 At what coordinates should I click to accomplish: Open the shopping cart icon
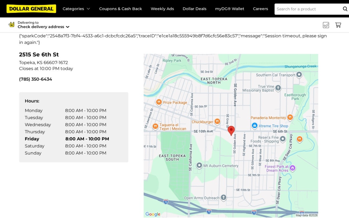(x=338, y=25)
